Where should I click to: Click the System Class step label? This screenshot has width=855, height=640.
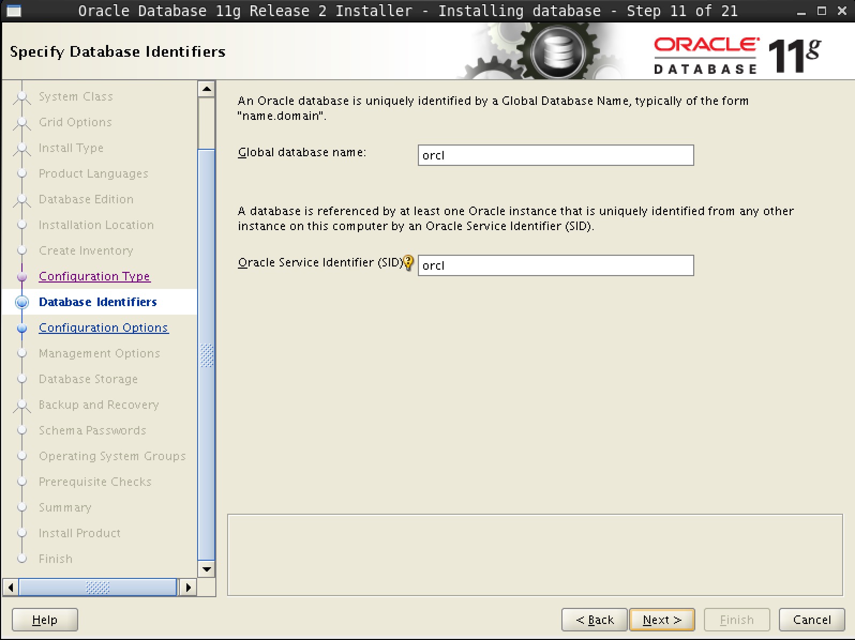point(76,96)
